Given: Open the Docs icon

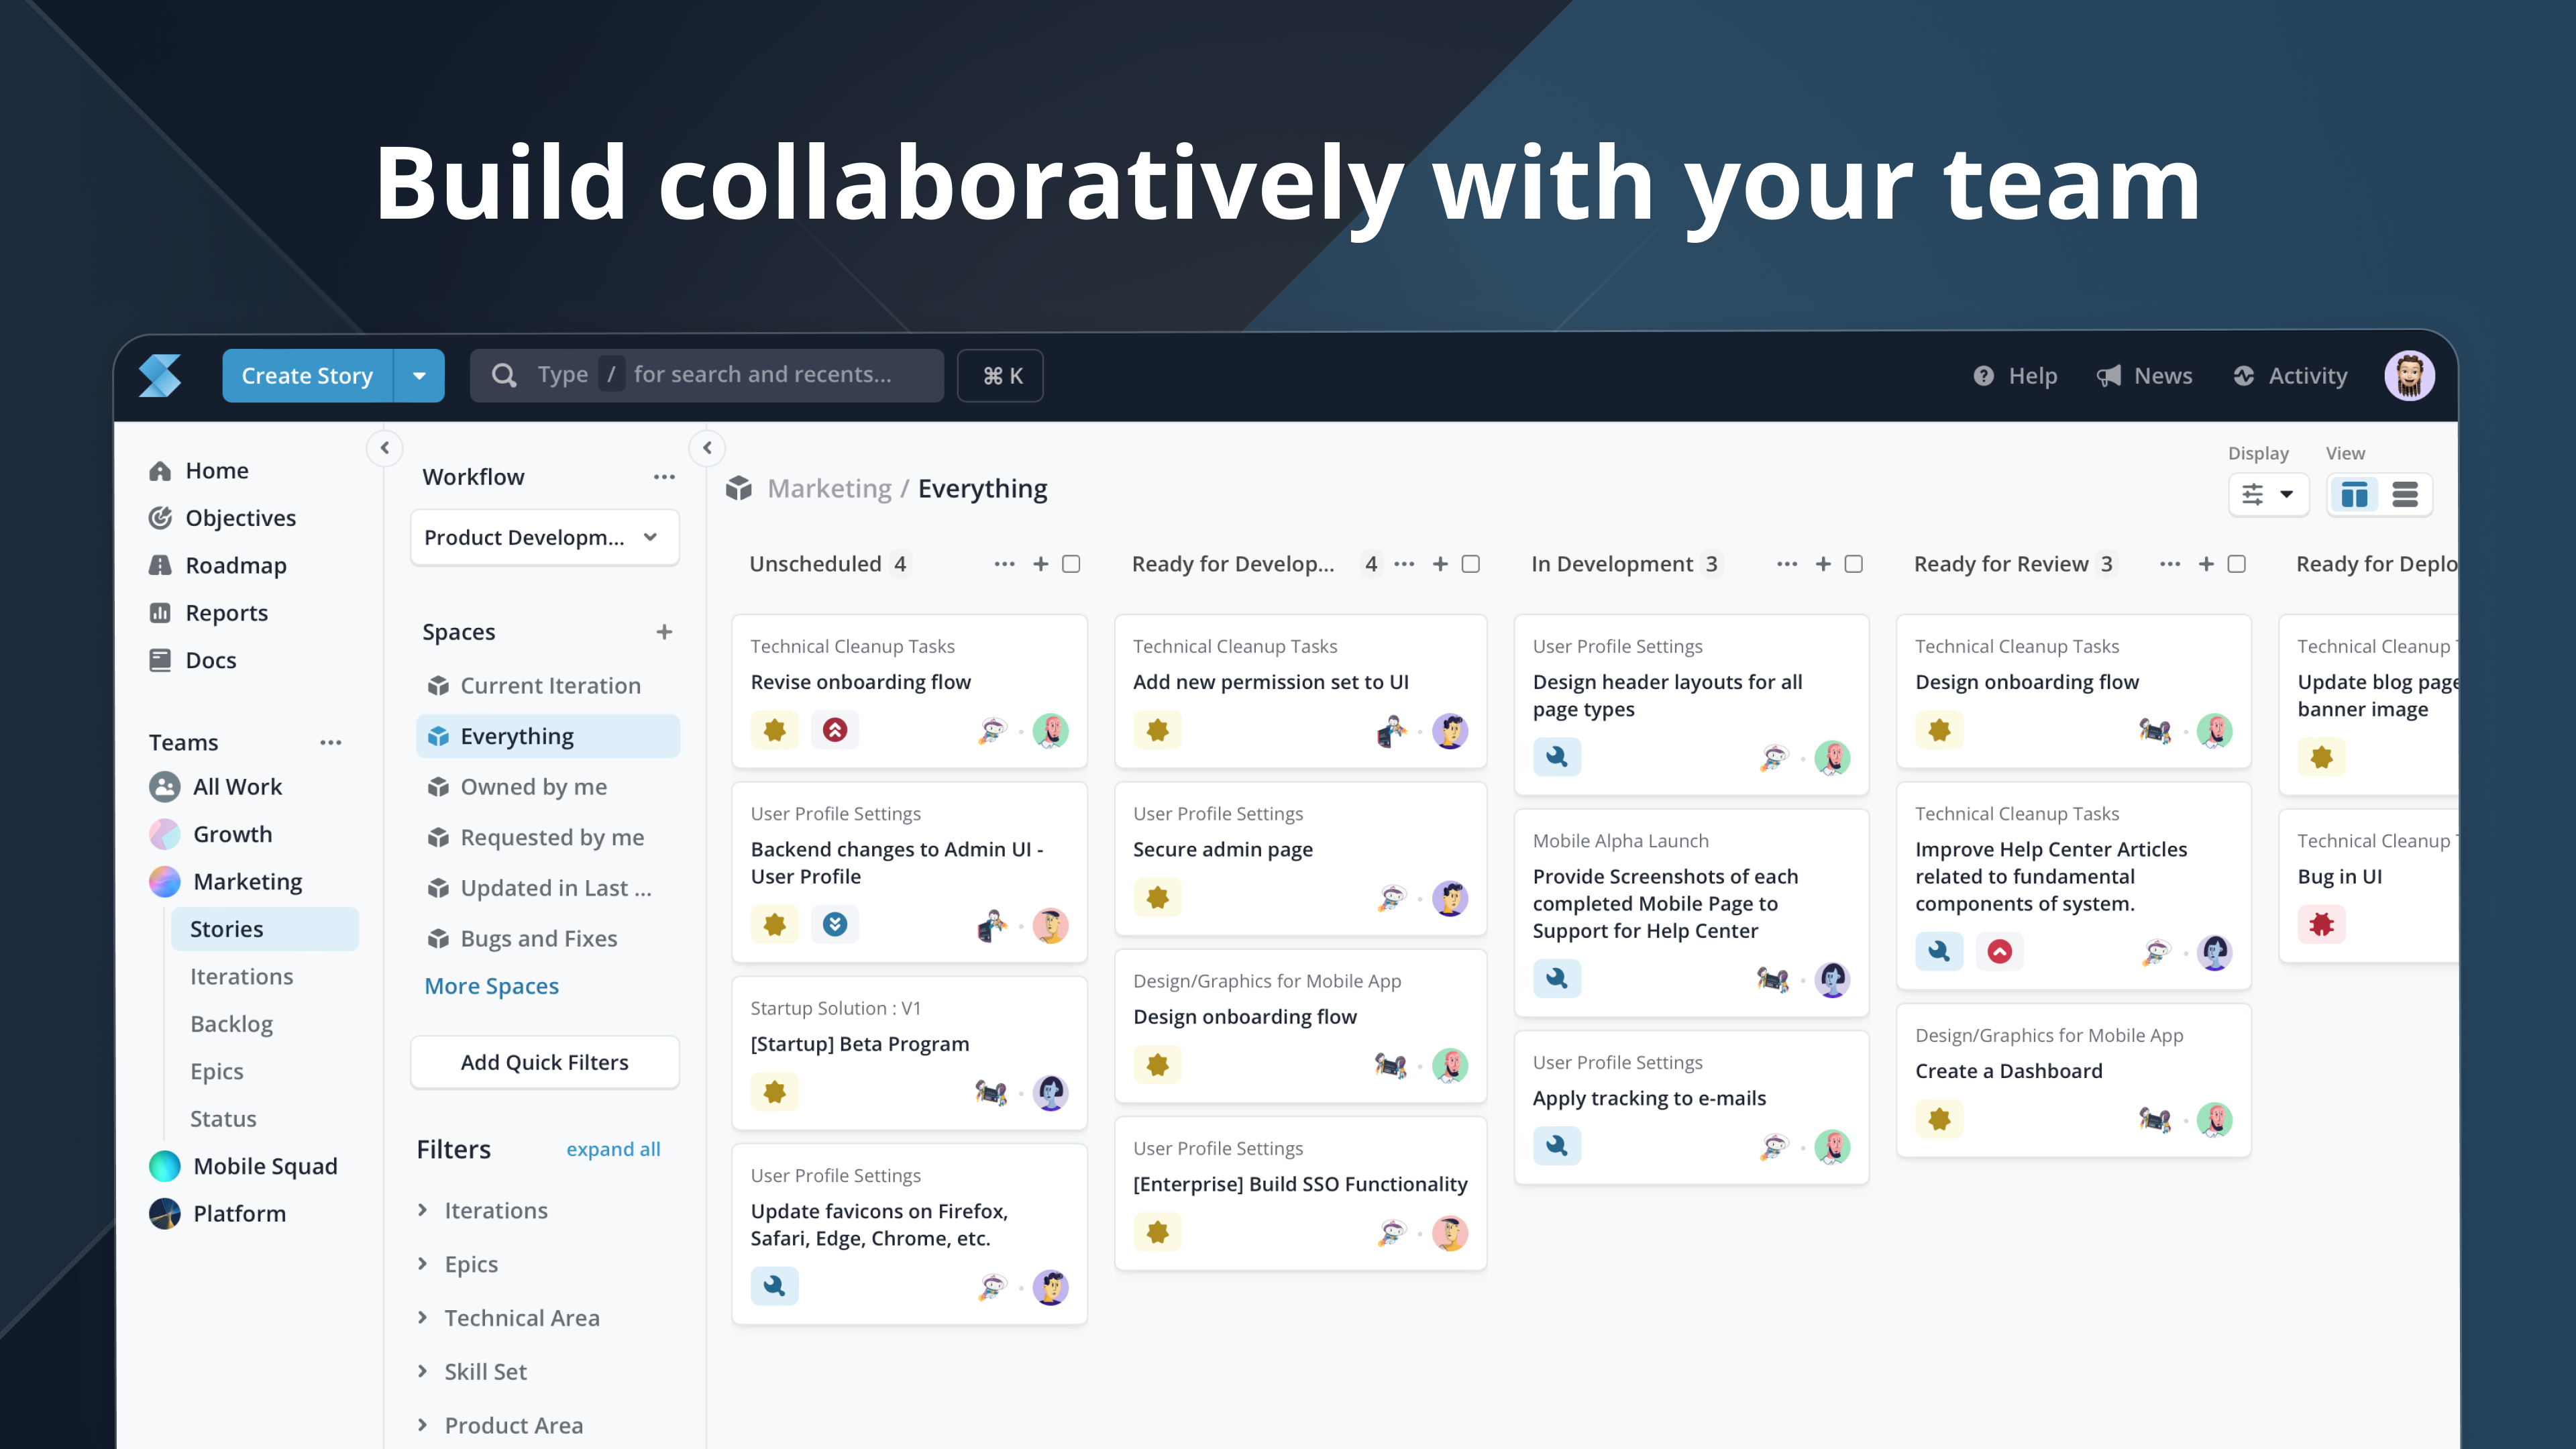Looking at the screenshot, I should (x=160, y=660).
